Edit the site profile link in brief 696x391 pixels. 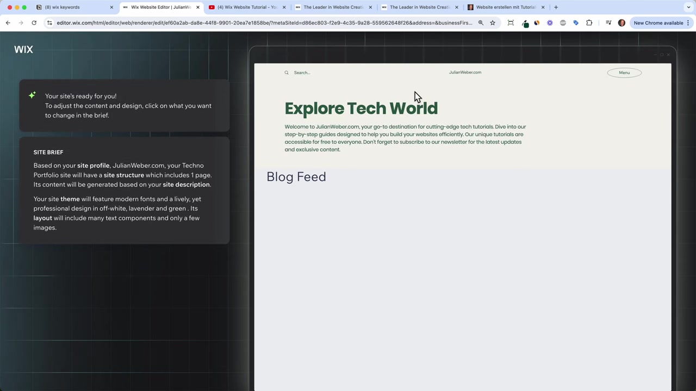point(93,166)
